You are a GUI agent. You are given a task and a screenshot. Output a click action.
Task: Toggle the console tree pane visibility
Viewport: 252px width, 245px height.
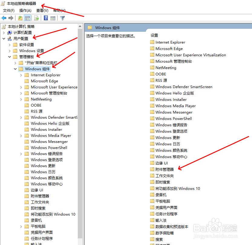click(27, 18)
